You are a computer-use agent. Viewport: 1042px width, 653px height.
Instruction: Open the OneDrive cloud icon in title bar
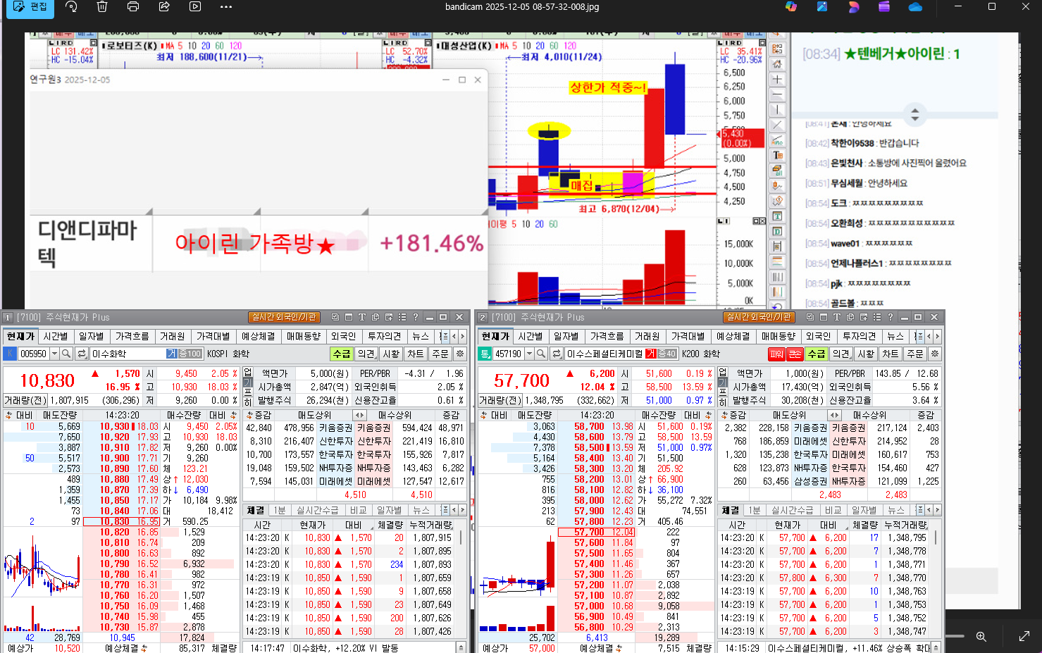click(915, 7)
